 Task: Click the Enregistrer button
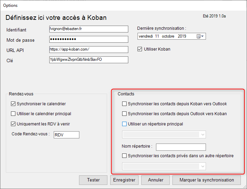[x=124, y=180]
